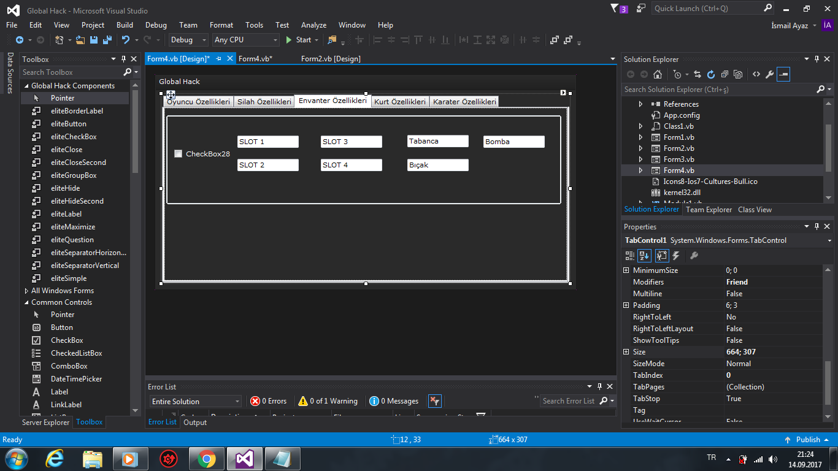Click Sync with Active Document icon
The width and height of the screenshot is (838, 471).
pyautogui.click(x=698, y=74)
